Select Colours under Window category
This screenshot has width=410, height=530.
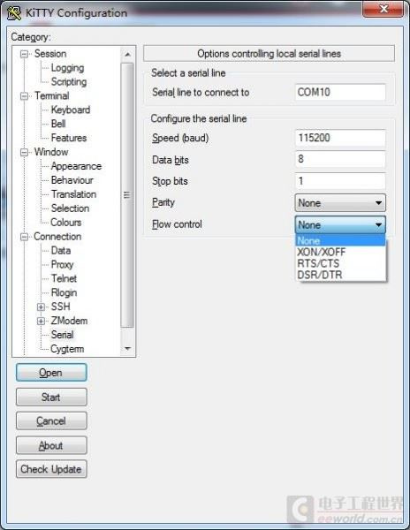click(x=66, y=223)
